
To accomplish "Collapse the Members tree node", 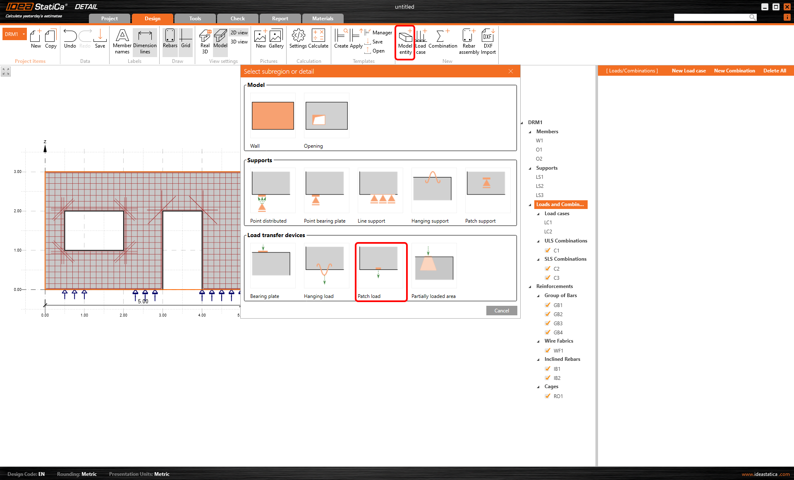I will [531, 132].
